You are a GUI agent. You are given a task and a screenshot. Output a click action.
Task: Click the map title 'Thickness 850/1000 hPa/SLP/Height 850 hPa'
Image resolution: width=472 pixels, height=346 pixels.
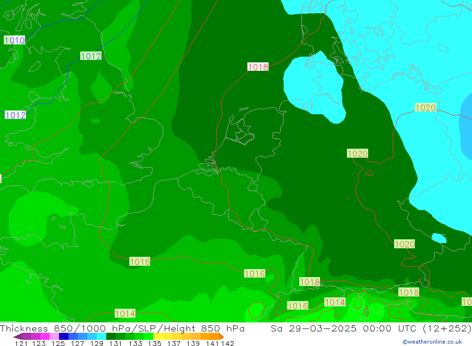pos(122,328)
